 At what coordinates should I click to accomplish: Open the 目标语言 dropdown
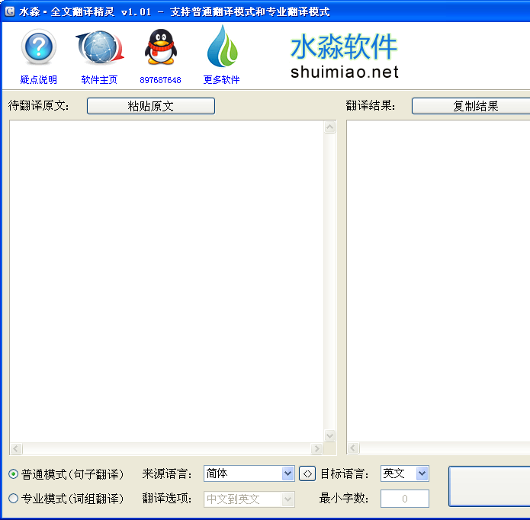tap(422, 473)
